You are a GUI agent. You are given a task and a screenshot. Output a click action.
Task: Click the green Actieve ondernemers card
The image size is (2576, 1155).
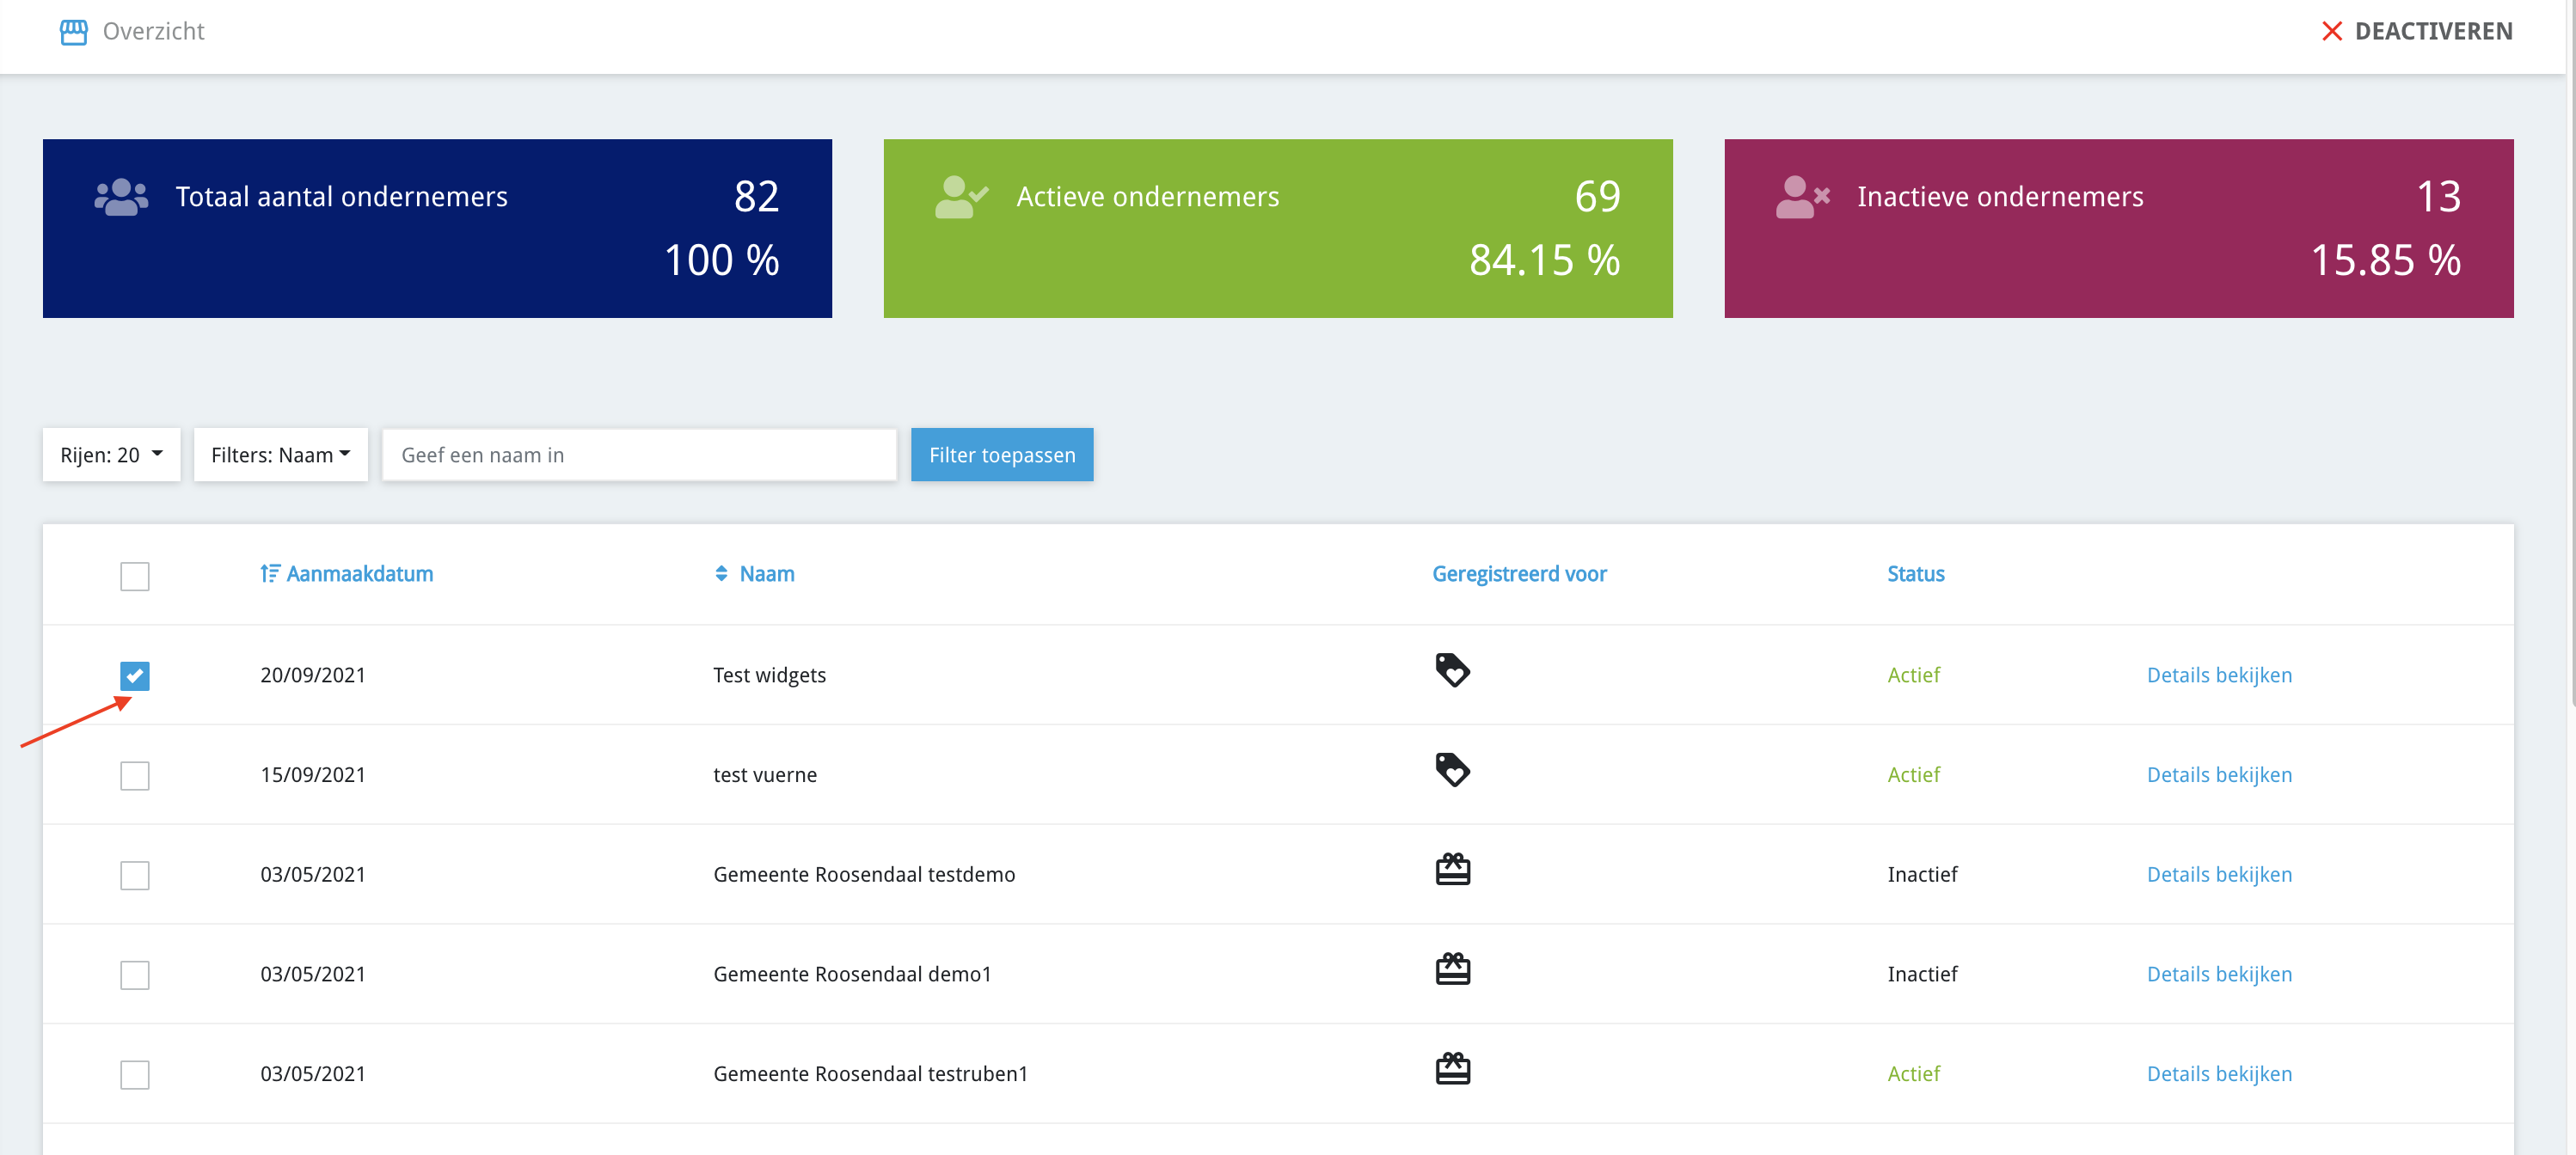point(1277,229)
